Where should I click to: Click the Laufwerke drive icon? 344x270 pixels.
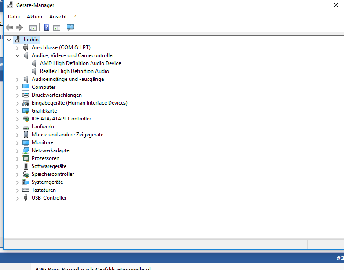(26, 128)
